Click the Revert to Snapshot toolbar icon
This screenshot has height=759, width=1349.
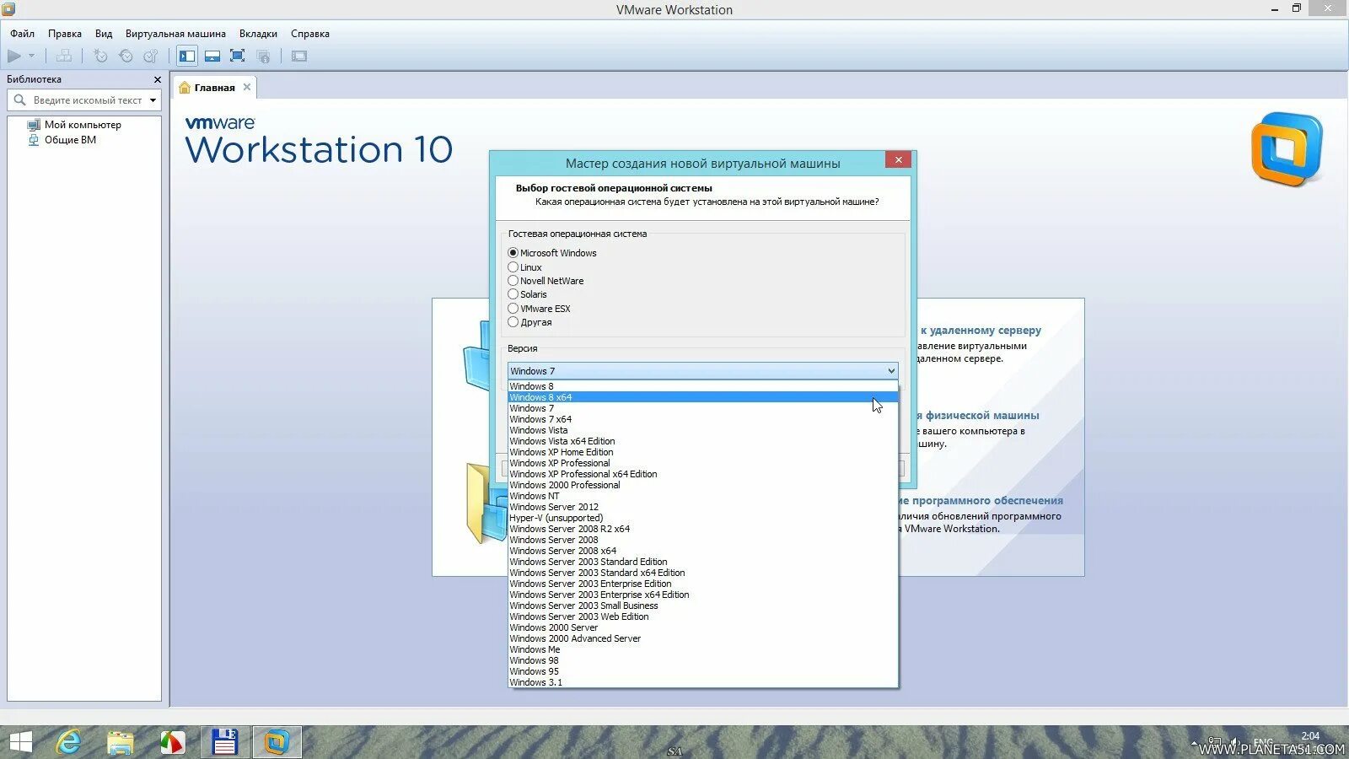[x=126, y=57]
